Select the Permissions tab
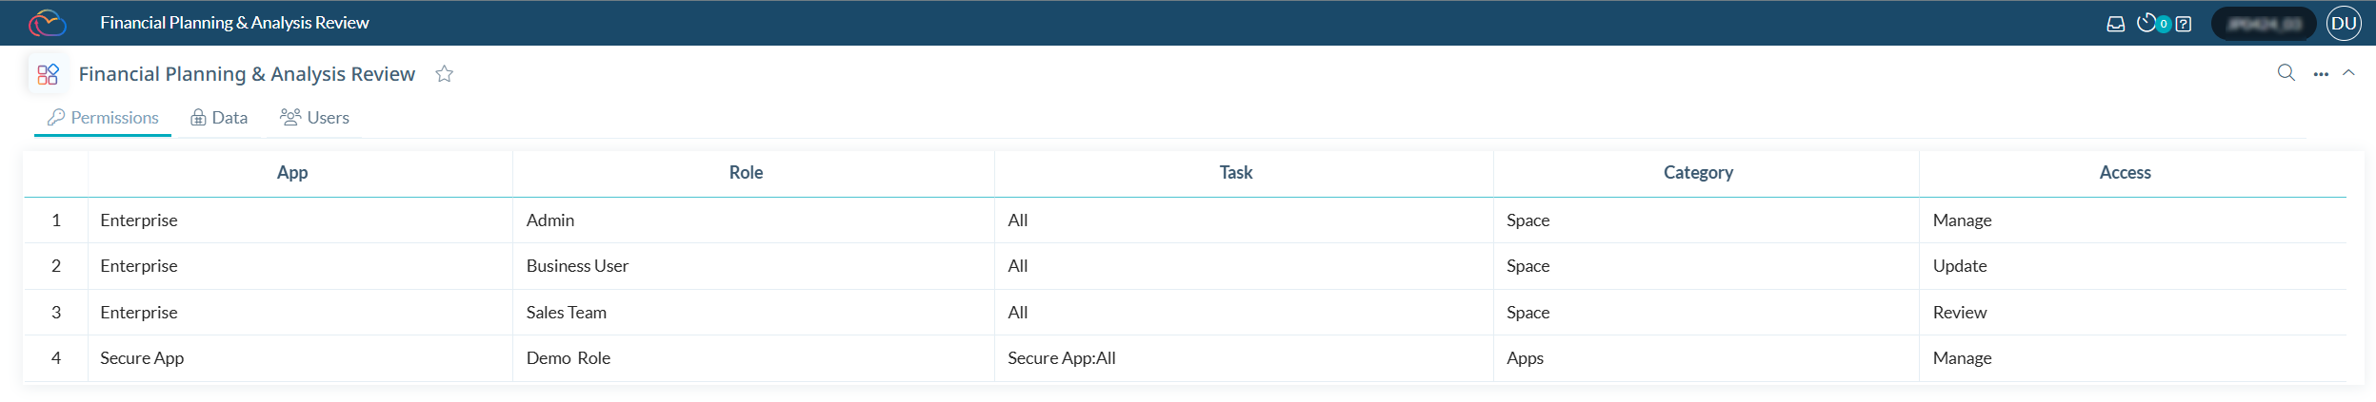2376x402 pixels. click(x=103, y=118)
